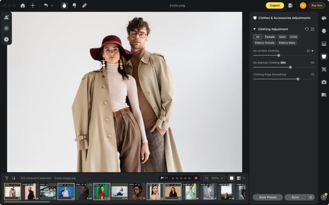
Task: Collapse the Clothing Adjustment section
Action: [255, 29]
